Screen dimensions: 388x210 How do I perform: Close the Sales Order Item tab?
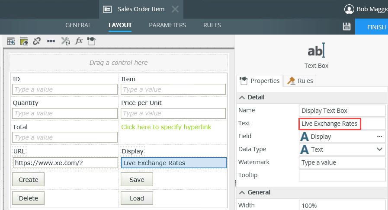(175, 9)
